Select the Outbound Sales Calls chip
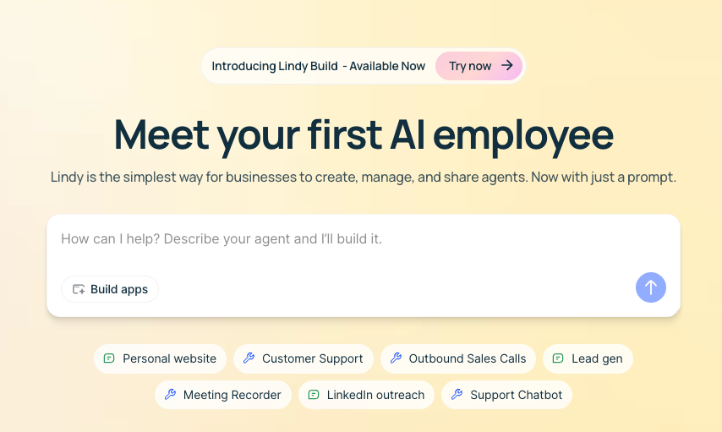This screenshot has width=722, height=432. pyautogui.click(x=458, y=358)
